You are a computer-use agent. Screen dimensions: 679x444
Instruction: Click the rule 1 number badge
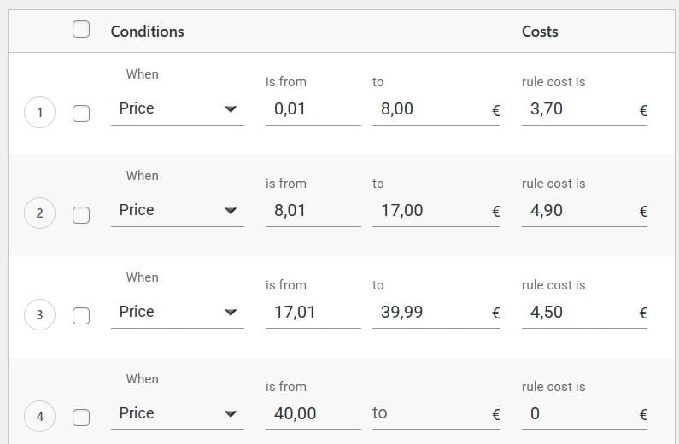click(39, 113)
